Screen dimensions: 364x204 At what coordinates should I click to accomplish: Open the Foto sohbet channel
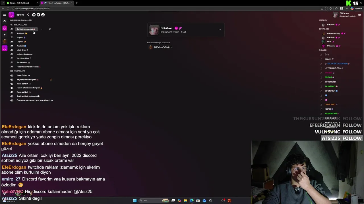click(23, 62)
